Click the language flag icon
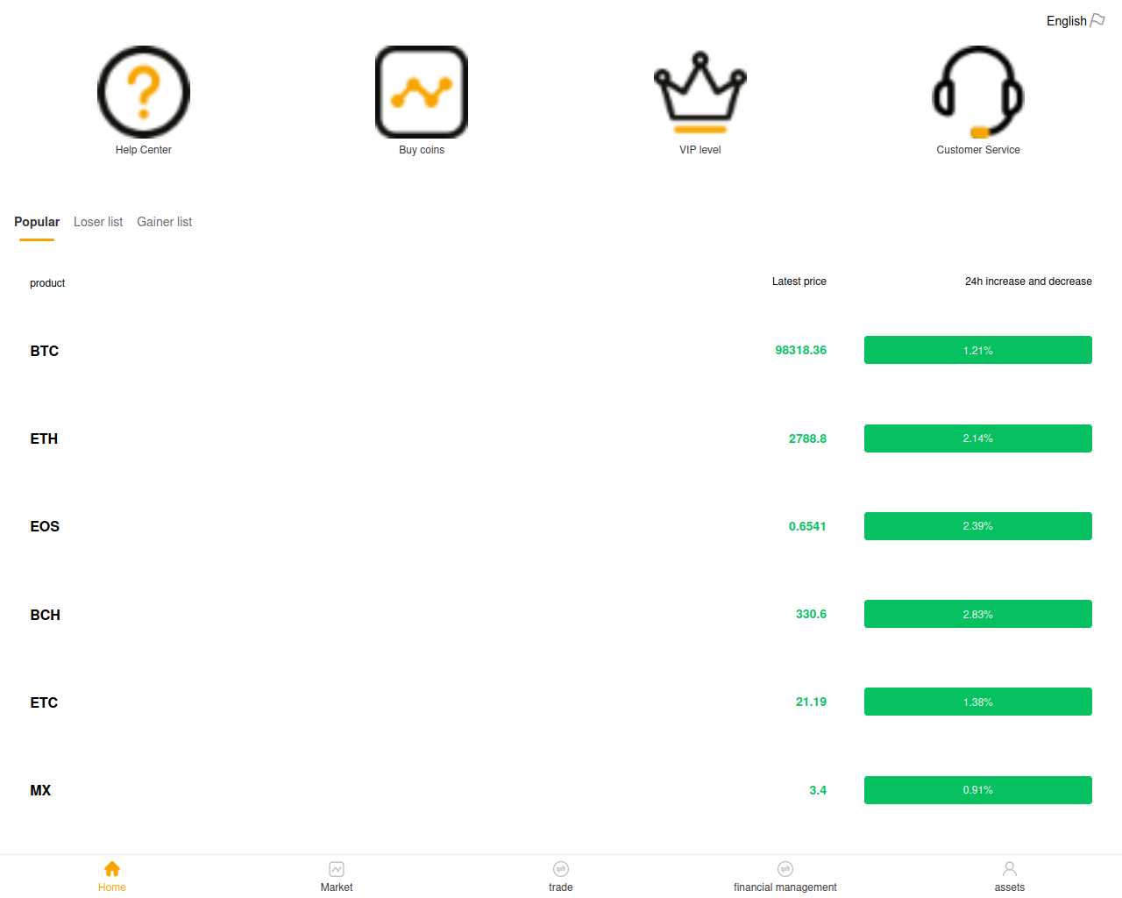The image size is (1122, 898). (1097, 20)
